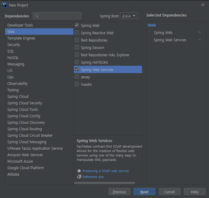Tick the Spring Session checkbox

tap(77, 47)
